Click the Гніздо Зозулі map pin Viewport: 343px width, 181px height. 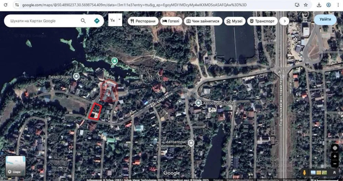[x=76, y=76]
